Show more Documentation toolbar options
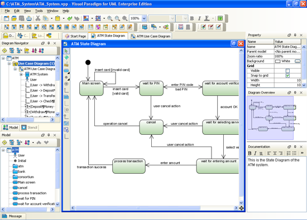The width and height of the screenshot is (307, 220). pos(302,153)
